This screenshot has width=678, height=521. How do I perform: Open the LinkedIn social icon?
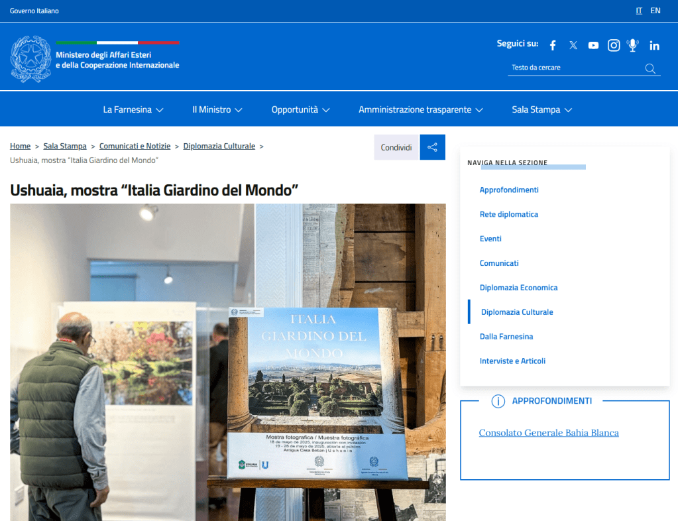click(x=654, y=45)
